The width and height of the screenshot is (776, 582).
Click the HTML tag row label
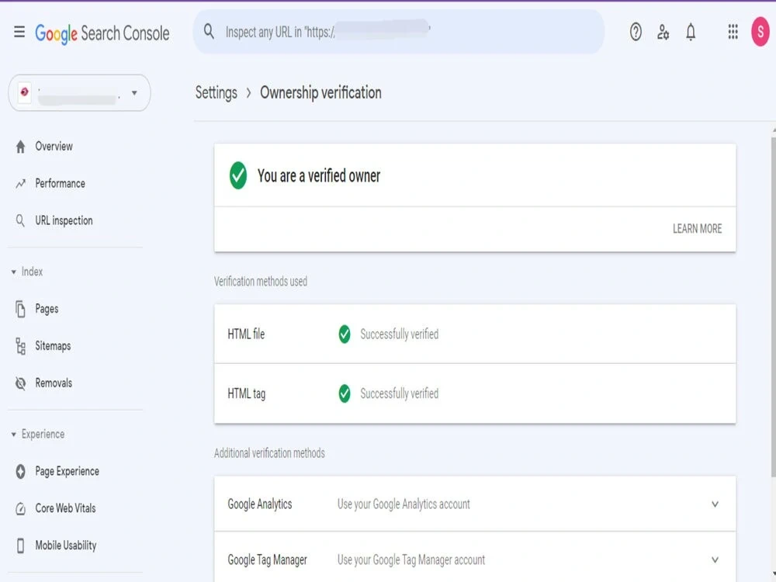pyautogui.click(x=247, y=394)
